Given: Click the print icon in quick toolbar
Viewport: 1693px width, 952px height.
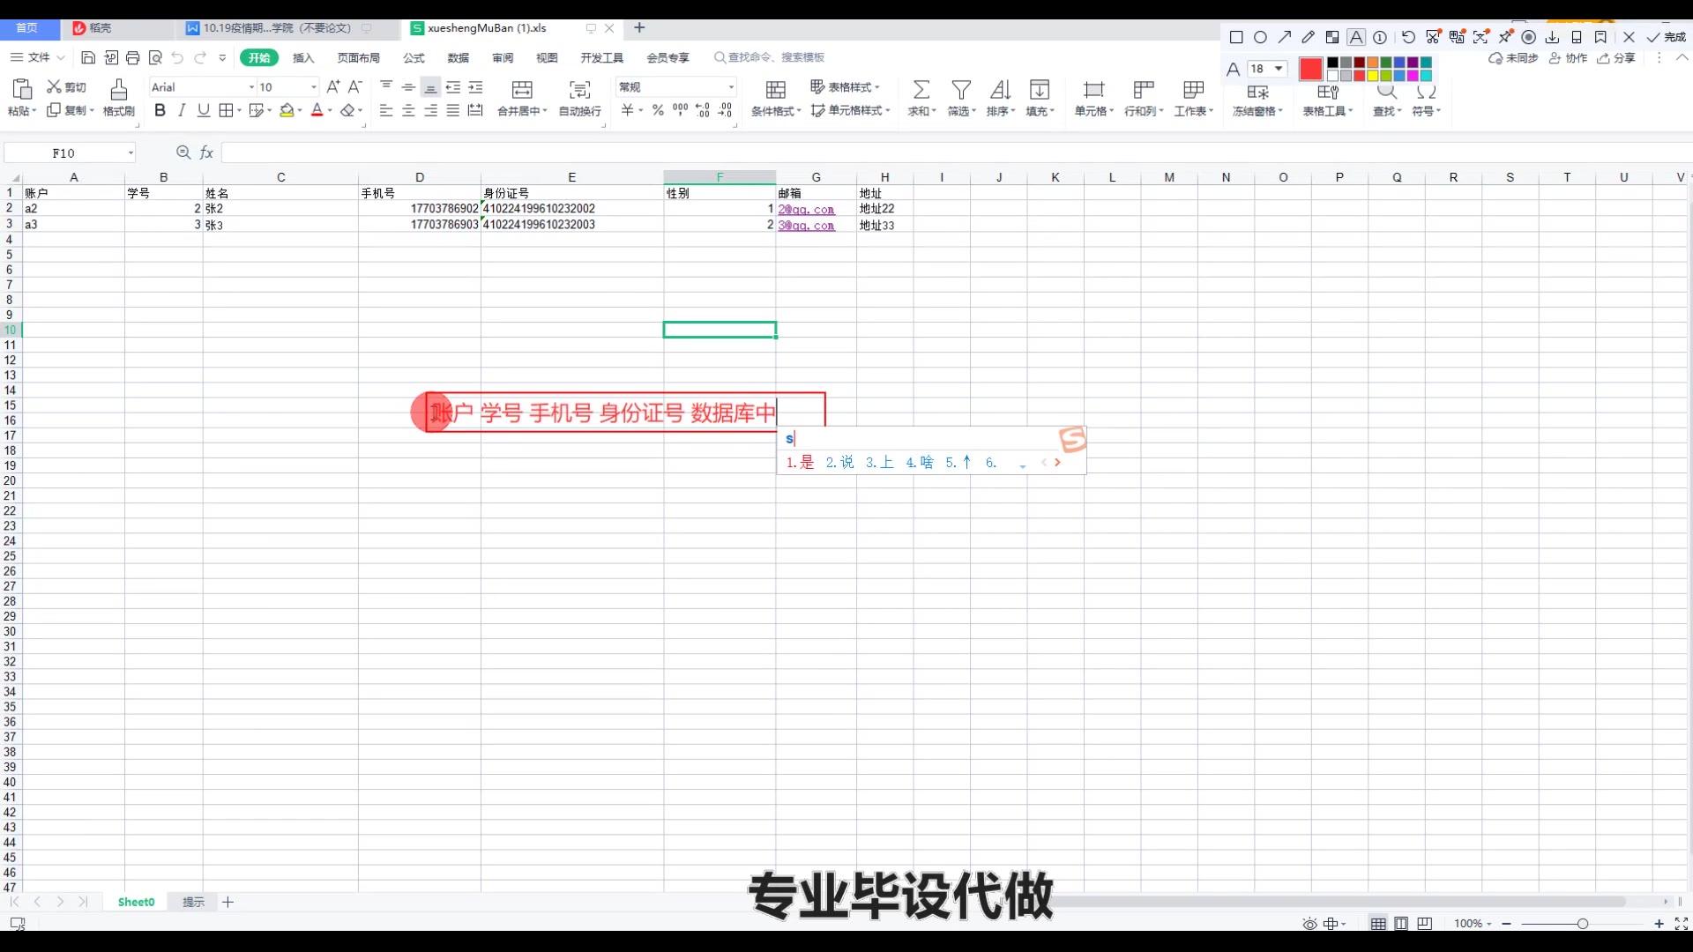Looking at the screenshot, I should [132, 57].
